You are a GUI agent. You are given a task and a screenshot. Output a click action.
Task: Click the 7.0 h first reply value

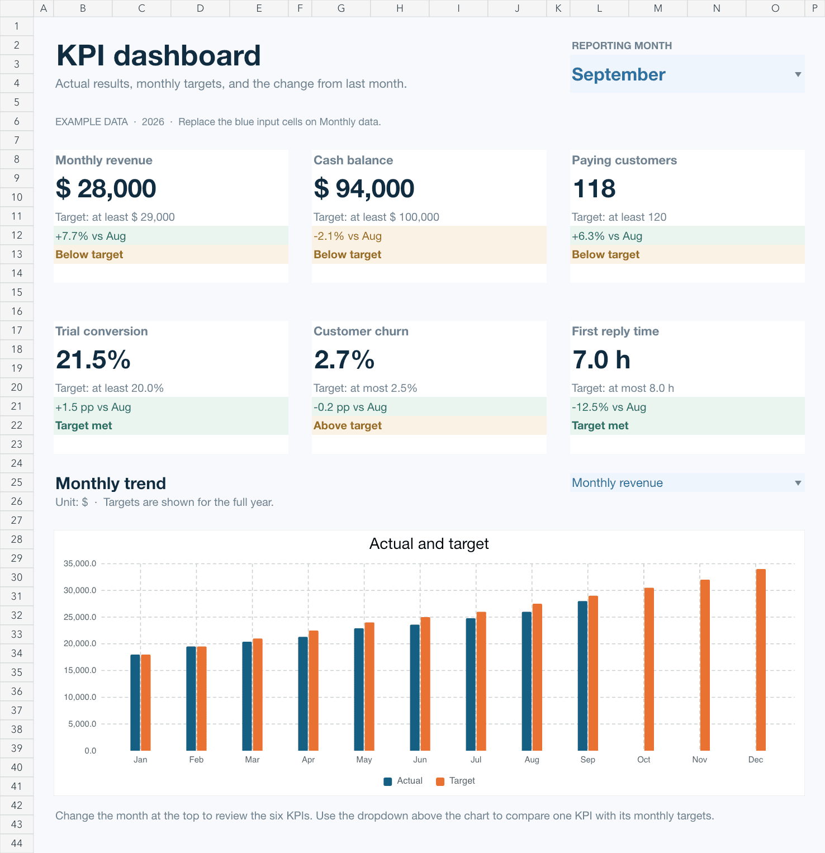coord(601,359)
